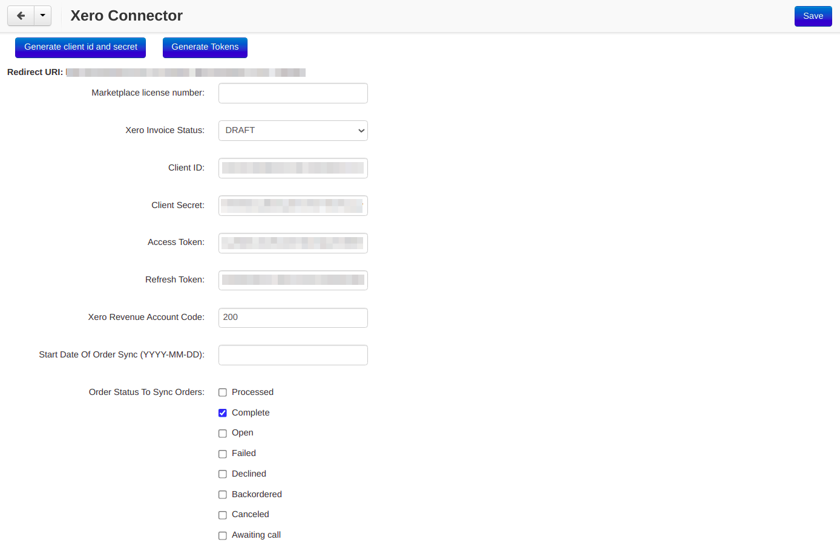Image resolution: width=840 pixels, height=551 pixels.
Task: Click the back arrow icon
Action: 21,16
